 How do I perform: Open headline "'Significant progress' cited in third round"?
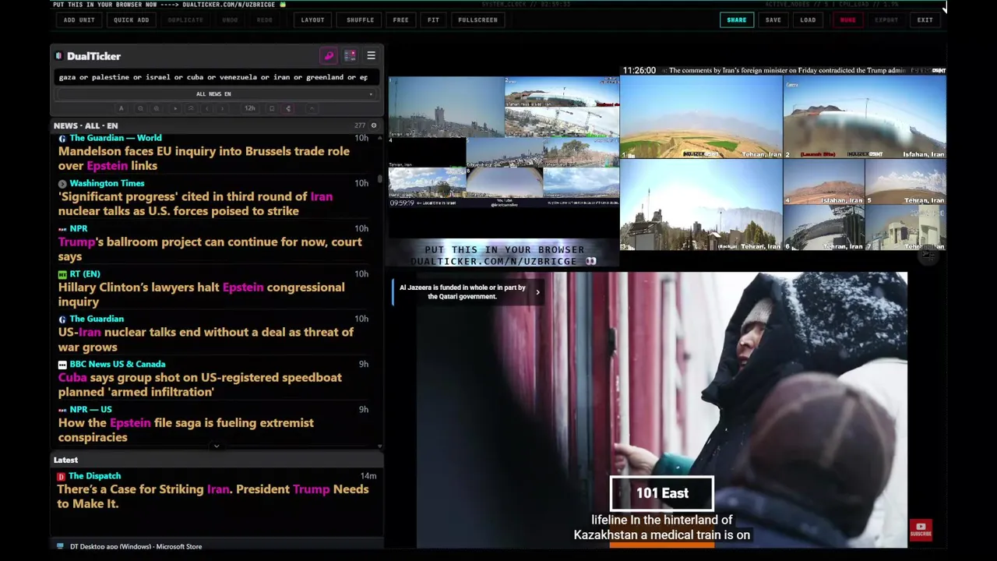(x=196, y=203)
